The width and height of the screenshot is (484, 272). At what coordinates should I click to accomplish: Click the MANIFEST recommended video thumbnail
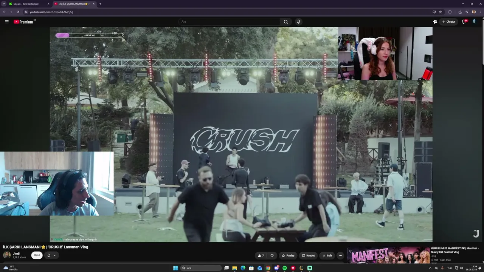coord(388,255)
